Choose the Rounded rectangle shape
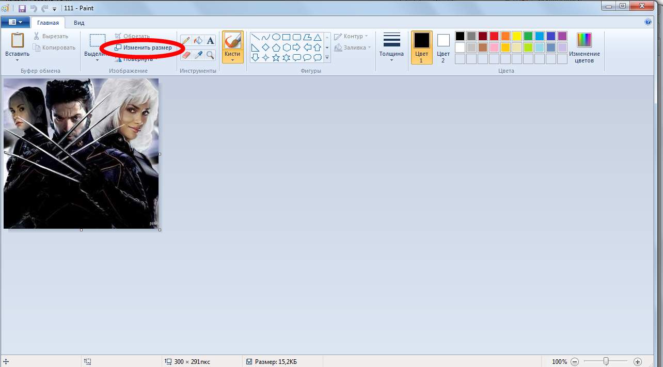 pos(297,37)
